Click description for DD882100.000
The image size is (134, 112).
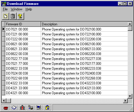click(x=84, y=44)
